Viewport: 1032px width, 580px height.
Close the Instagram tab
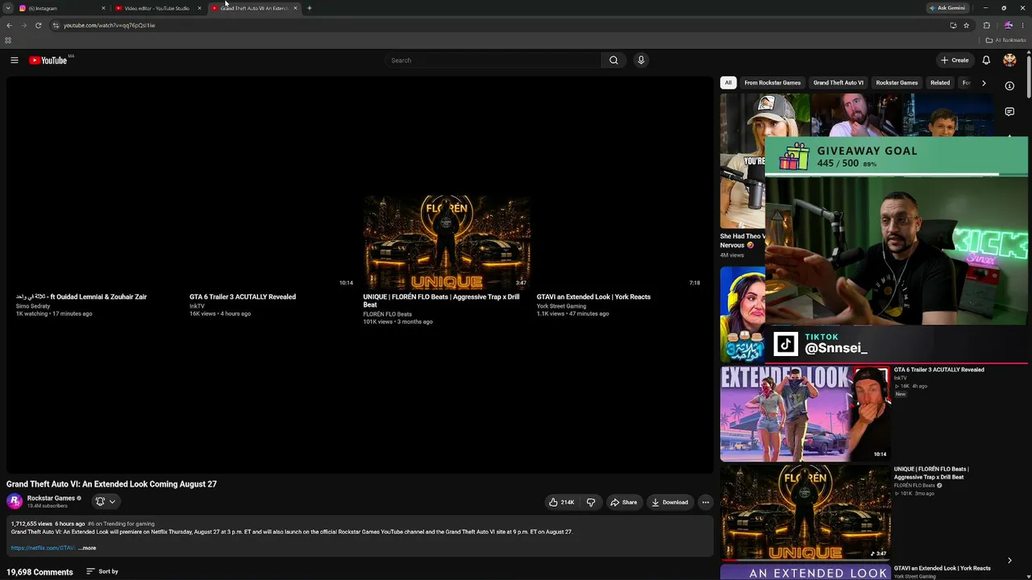[103, 8]
